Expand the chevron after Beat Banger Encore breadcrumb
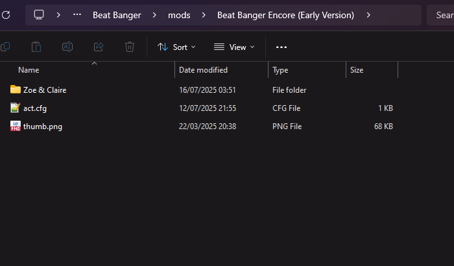454x266 pixels. point(368,15)
